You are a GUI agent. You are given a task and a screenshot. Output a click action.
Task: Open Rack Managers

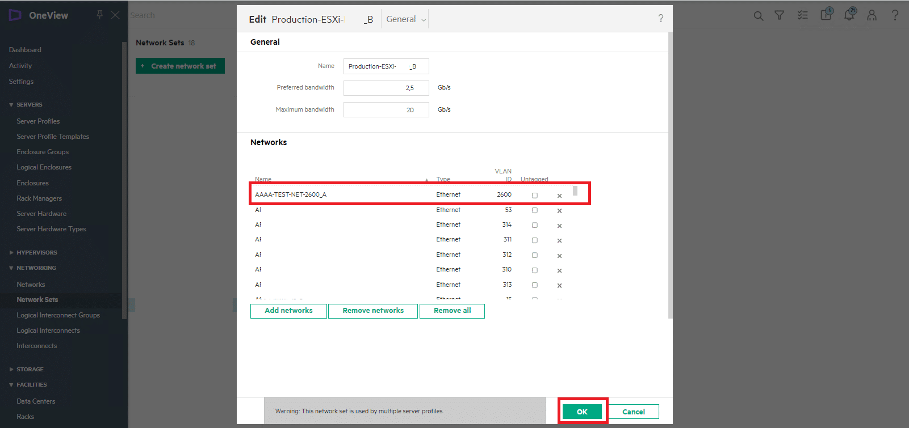pos(39,198)
